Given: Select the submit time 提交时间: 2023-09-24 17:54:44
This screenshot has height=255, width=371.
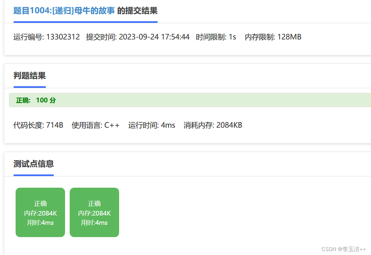Looking at the screenshot, I should coord(138,37).
